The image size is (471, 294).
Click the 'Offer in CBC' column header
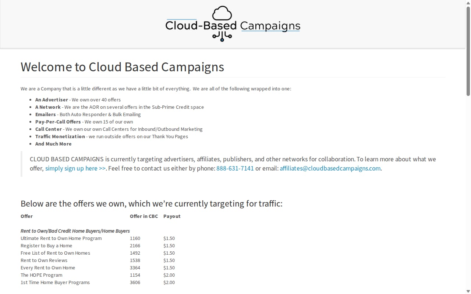pyautogui.click(x=144, y=216)
